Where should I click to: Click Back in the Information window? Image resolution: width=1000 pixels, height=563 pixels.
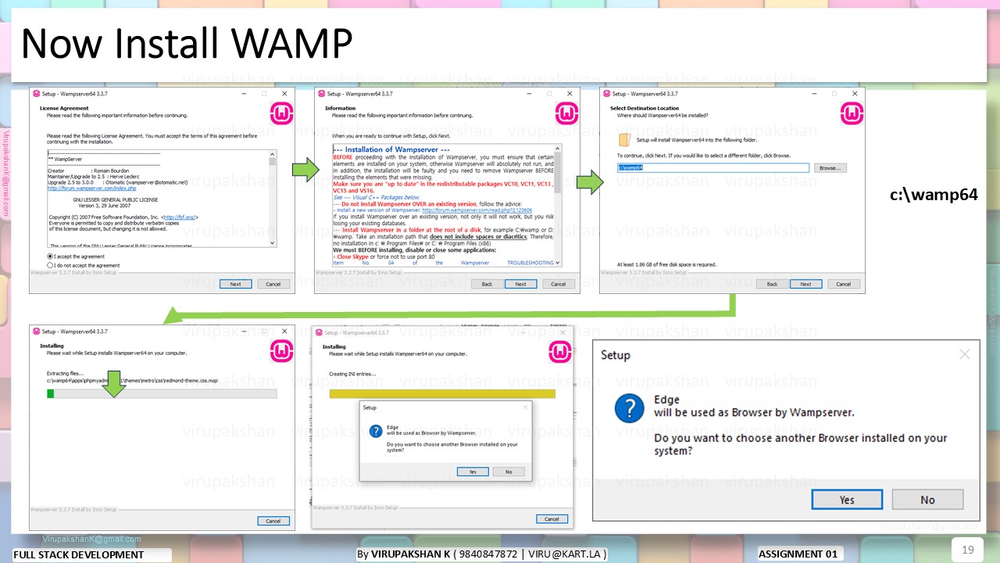[x=487, y=284]
